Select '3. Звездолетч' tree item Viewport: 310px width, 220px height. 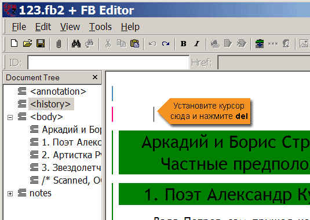point(71,168)
